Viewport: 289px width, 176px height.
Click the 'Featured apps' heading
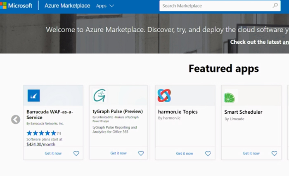[224, 69]
